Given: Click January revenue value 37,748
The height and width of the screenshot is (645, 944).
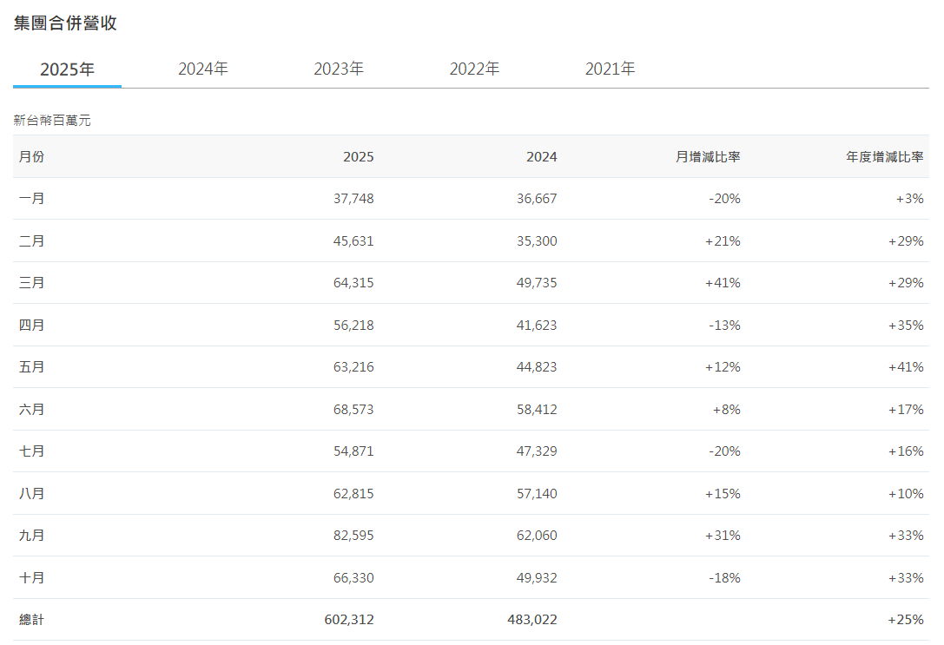Looking at the screenshot, I should (353, 198).
